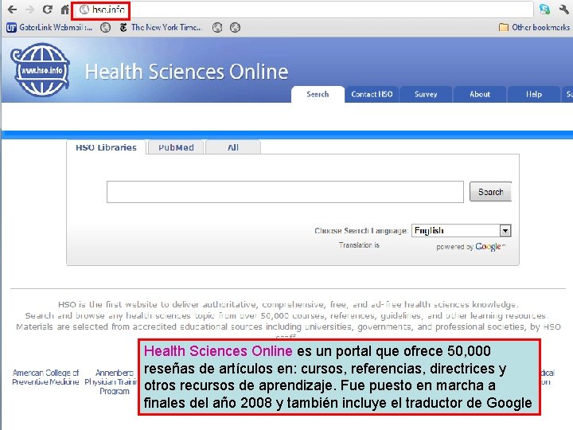Switch to the All search tab

pos(233,147)
